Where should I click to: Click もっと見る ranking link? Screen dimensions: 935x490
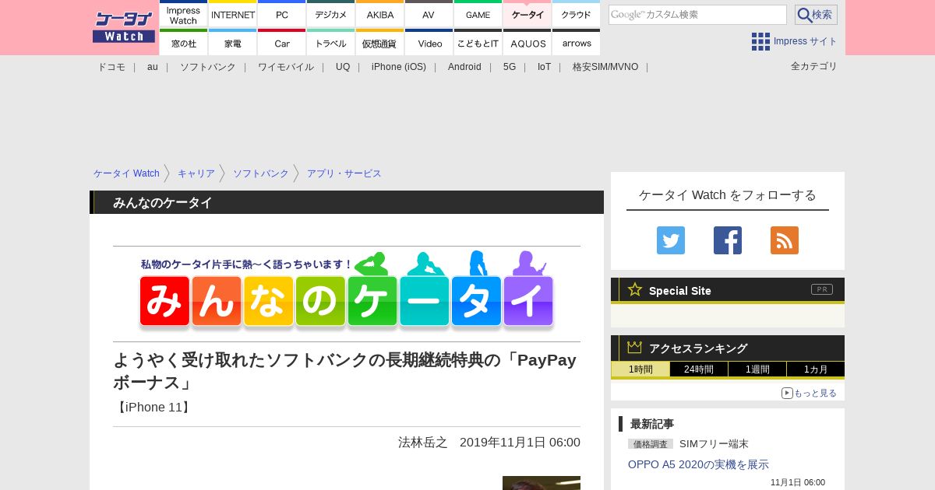[815, 393]
